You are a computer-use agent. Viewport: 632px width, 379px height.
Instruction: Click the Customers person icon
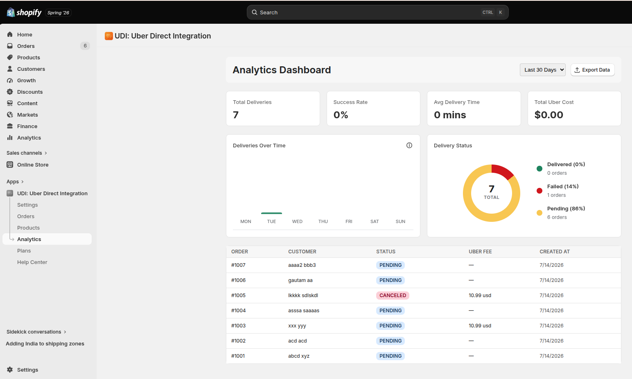pos(10,69)
